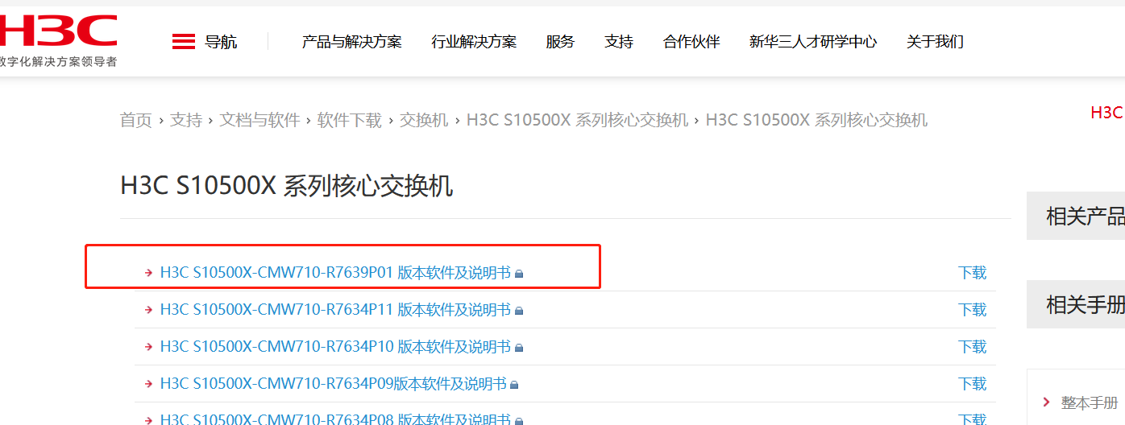Open 产品与解决方案 menu
The width and height of the screenshot is (1125, 425).
click(x=351, y=42)
